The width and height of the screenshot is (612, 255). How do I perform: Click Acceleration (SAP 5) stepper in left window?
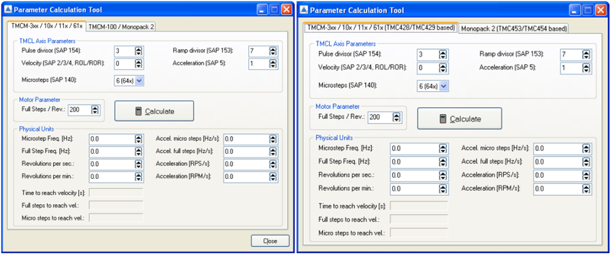tap(273, 64)
